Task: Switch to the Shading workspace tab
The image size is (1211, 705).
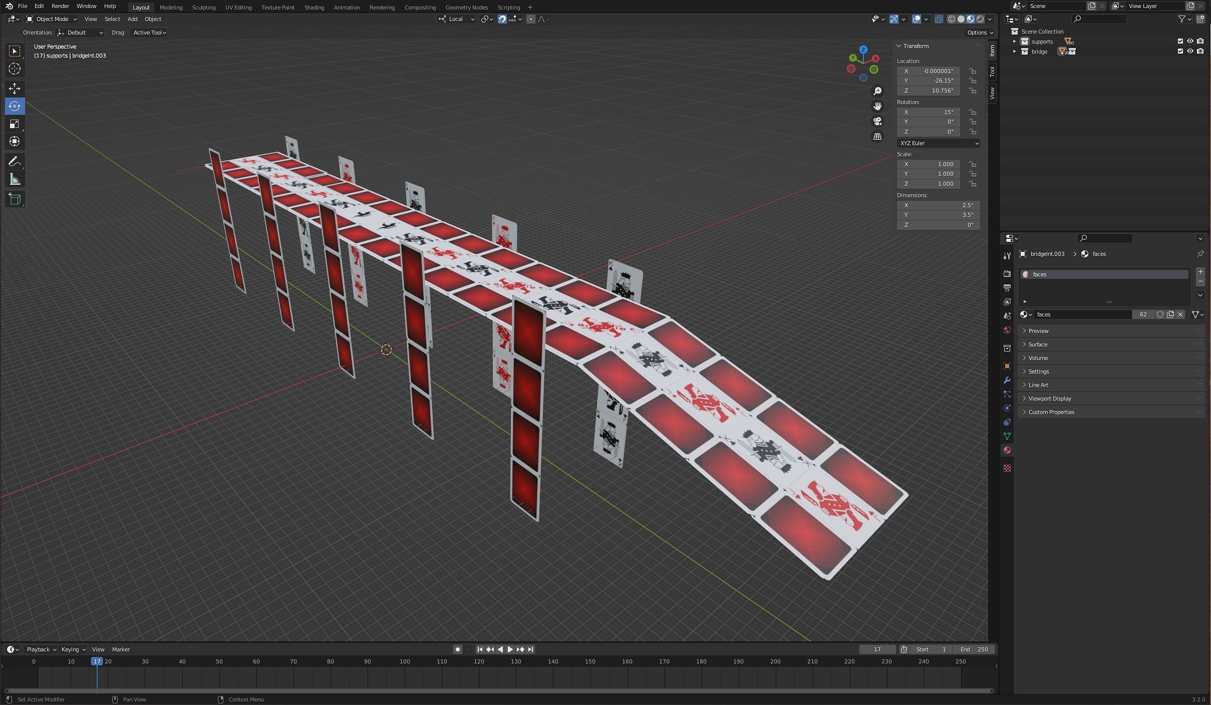Action: point(314,7)
